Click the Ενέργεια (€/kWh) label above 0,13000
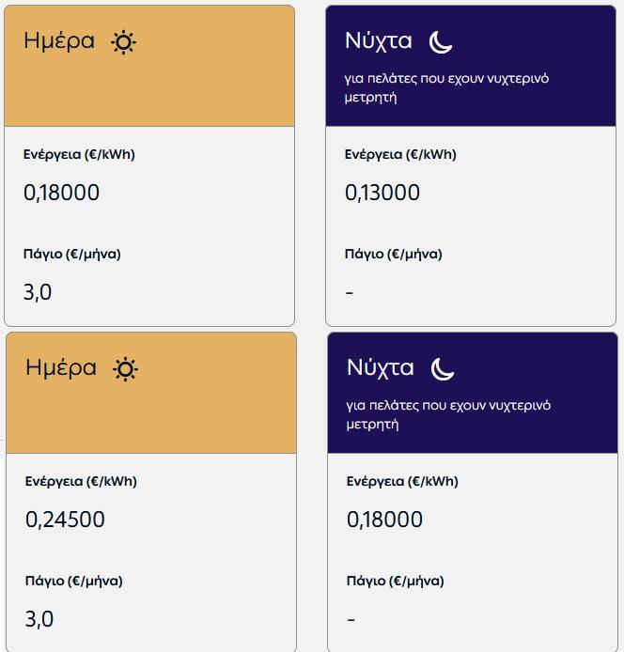624x652 pixels. pyautogui.click(x=400, y=155)
